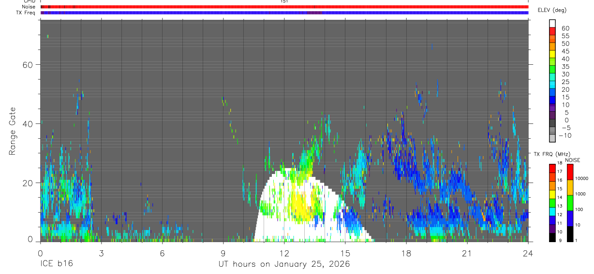Image resolution: width=594 pixels, height=274 pixels.
Task: Pick the green segment of NOISE color bar
Action: pyautogui.click(x=570, y=203)
